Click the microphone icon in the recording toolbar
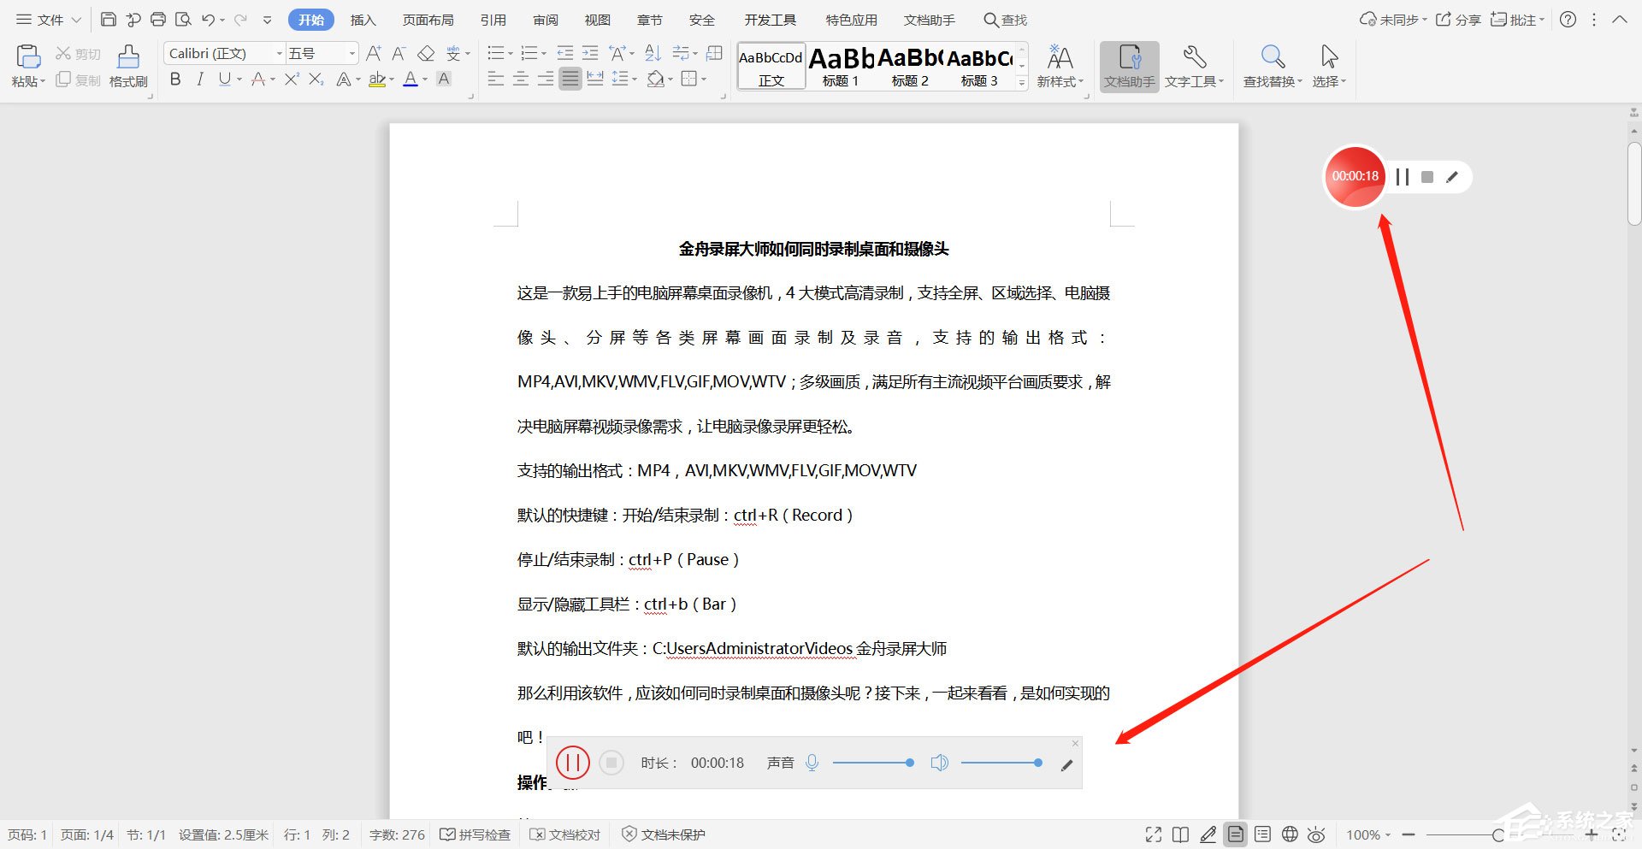1642x849 pixels. (812, 762)
